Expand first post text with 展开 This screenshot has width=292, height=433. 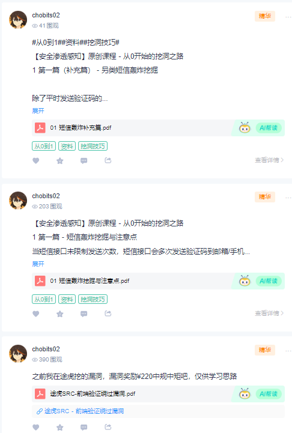coord(38,111)
